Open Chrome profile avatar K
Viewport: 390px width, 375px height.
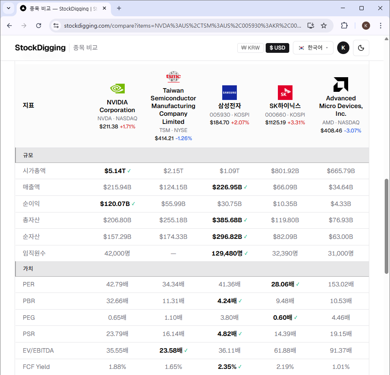point(366,26)
